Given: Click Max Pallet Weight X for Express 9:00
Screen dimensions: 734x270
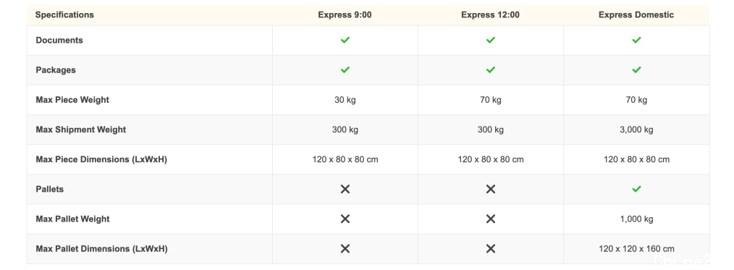Looking at the screenshot, I should [x=345, y=219].
